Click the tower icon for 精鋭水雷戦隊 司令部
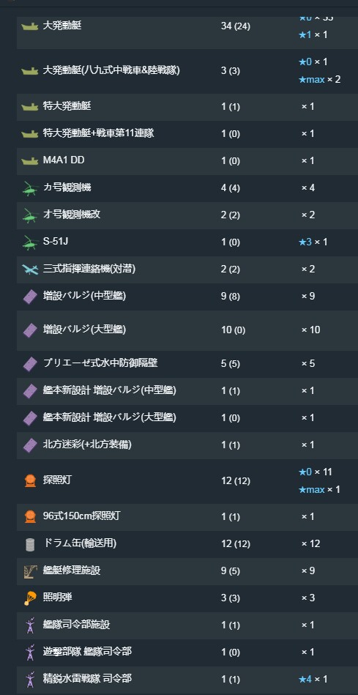 (x=30, y=680)
